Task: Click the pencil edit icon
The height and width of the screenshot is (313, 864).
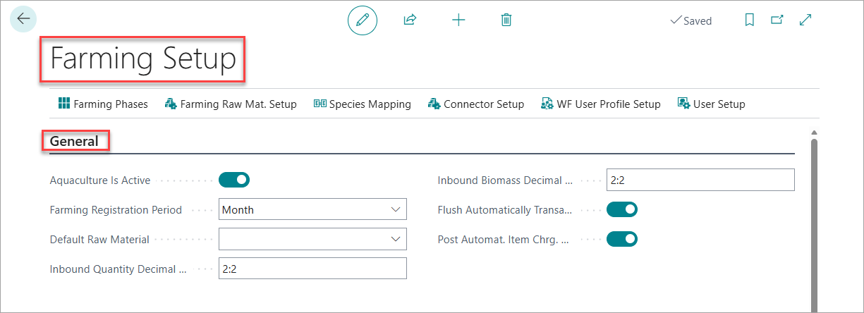Action: 363,20
